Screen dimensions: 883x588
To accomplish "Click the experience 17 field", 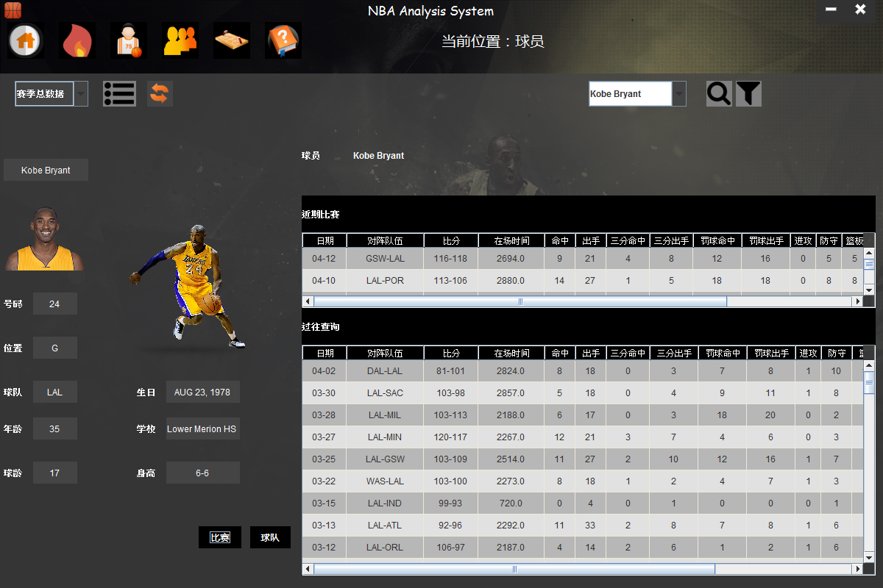I will pos(54,473).
